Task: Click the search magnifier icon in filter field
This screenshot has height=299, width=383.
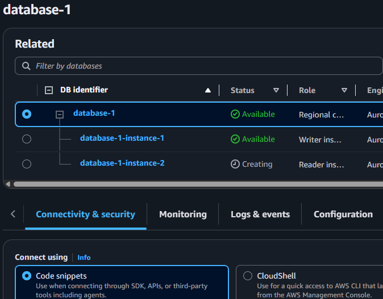Action: 26,66
